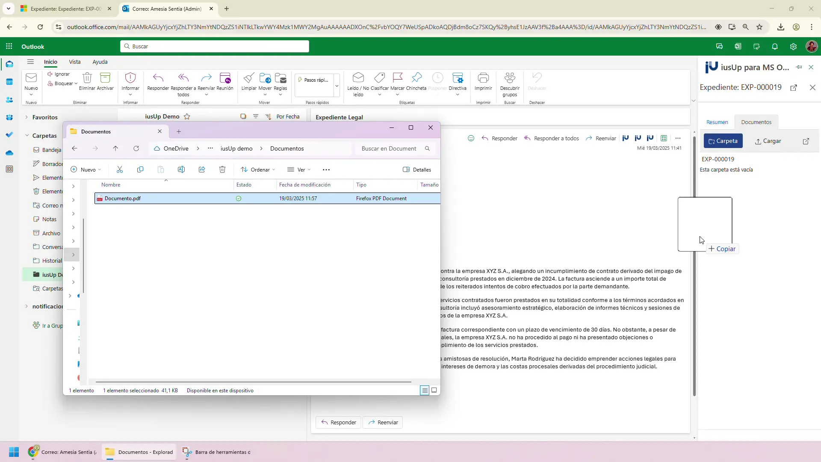Screen dimensions: 821x462
Task: Expand the Pasos rápidos gallery
Action: (x=337, y=86)
